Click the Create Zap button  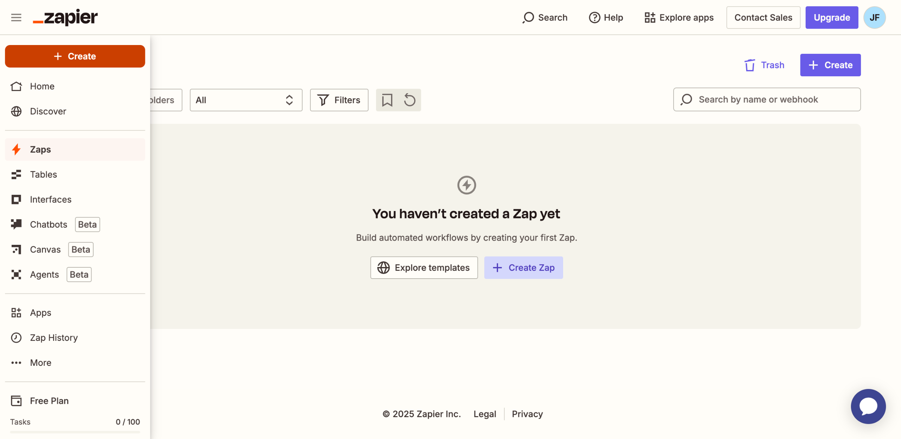point(523,268)
